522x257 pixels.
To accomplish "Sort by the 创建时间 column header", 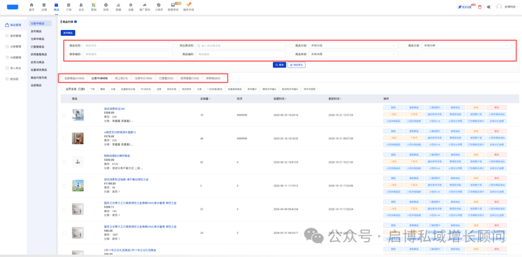I will (x=281, y=99).
